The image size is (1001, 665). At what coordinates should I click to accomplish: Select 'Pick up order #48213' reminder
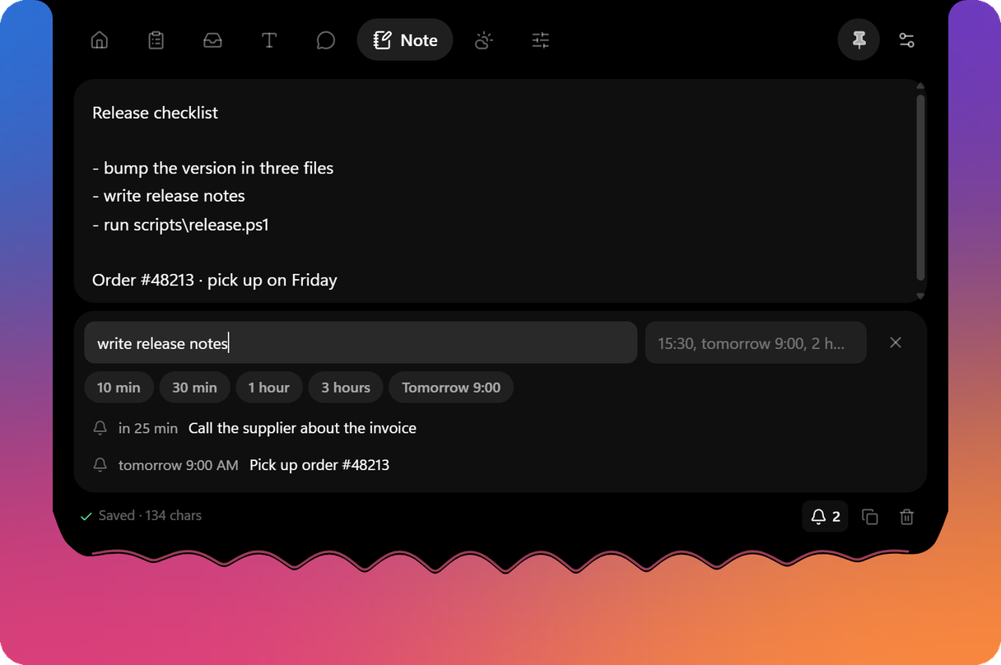(x=319, y=465)
